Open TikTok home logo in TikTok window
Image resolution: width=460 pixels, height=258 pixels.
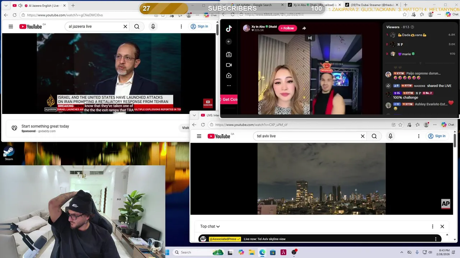229,29
